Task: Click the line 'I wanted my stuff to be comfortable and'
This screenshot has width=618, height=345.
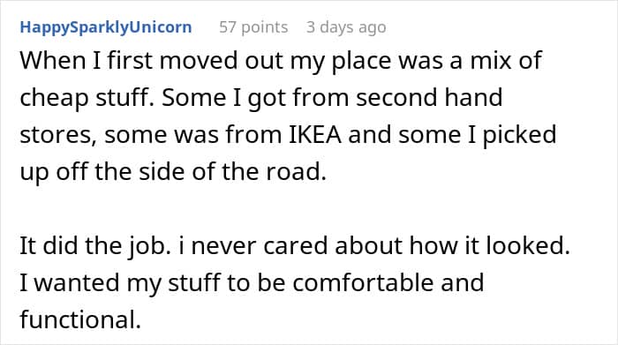Action: [252, 283]
